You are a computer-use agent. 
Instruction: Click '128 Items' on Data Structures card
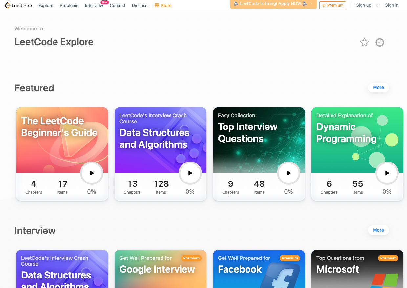pos(161,187)
